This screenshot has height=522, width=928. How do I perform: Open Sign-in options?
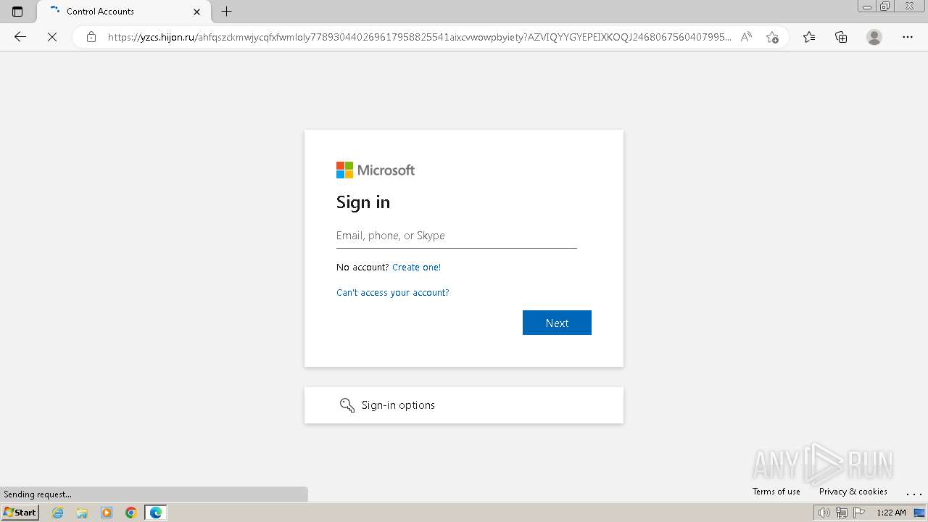[x=464, y=405]
